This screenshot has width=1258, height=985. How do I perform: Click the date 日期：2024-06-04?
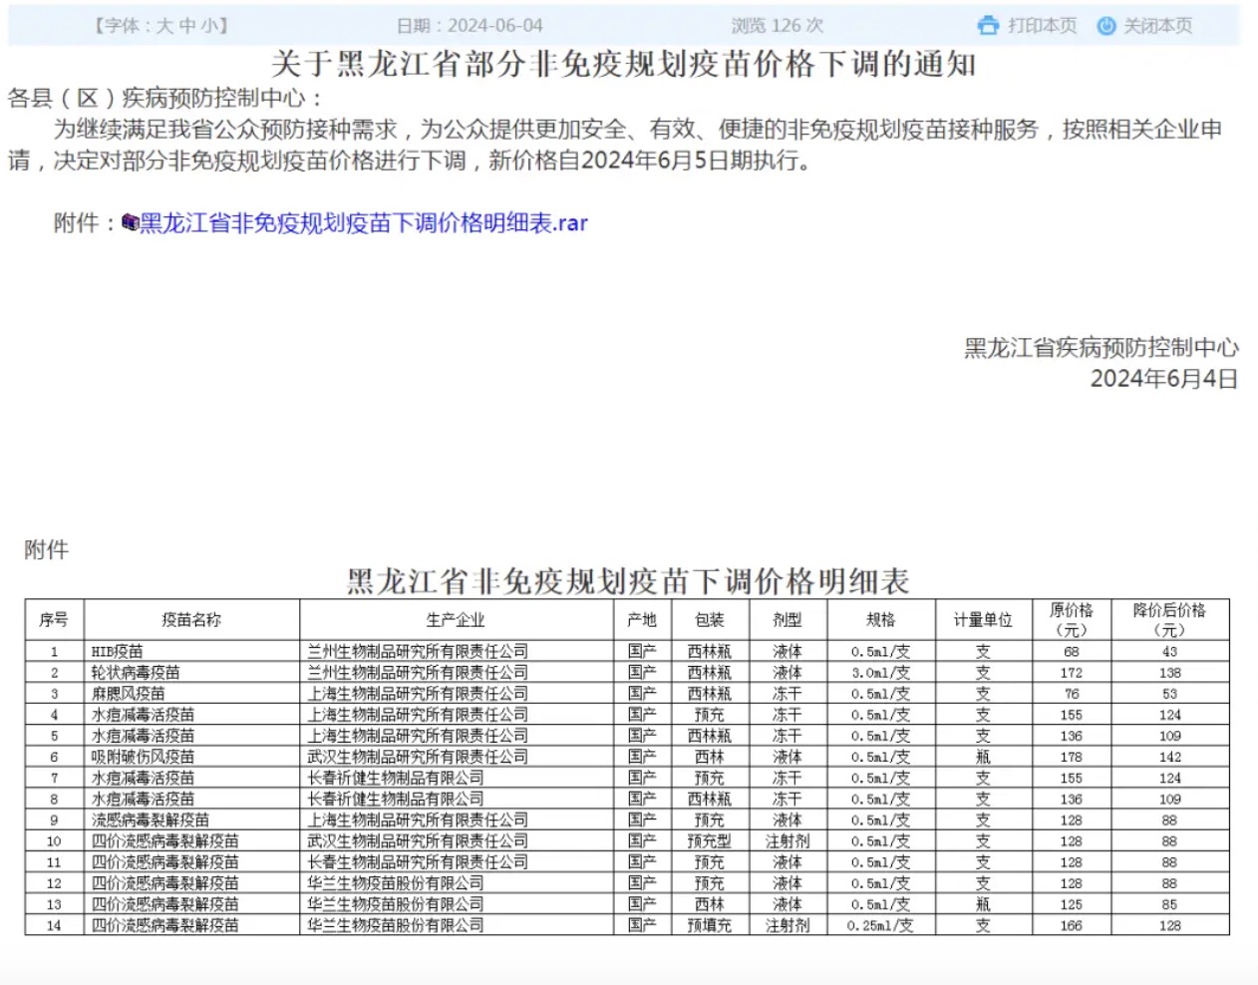(x=470, y=26)
